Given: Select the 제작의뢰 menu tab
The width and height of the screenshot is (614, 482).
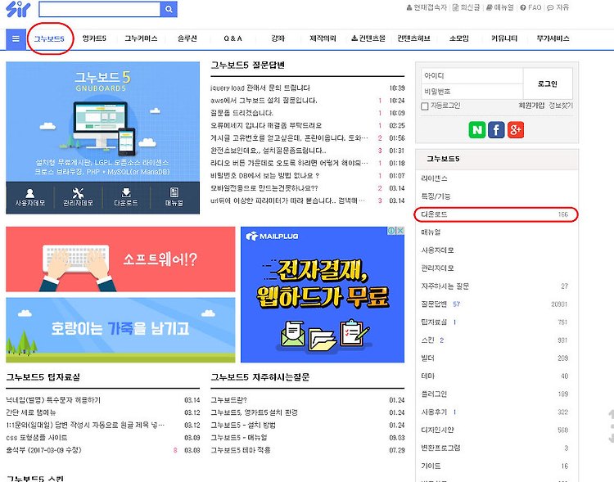Looking at the screenshot, I should coord(323,38).
